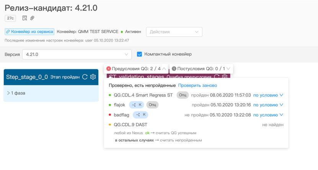Expand по условию for badflag row
Image resolution: width=318 pixels, height=170 pixels.
pyautogui.click(x=268, y=115)
